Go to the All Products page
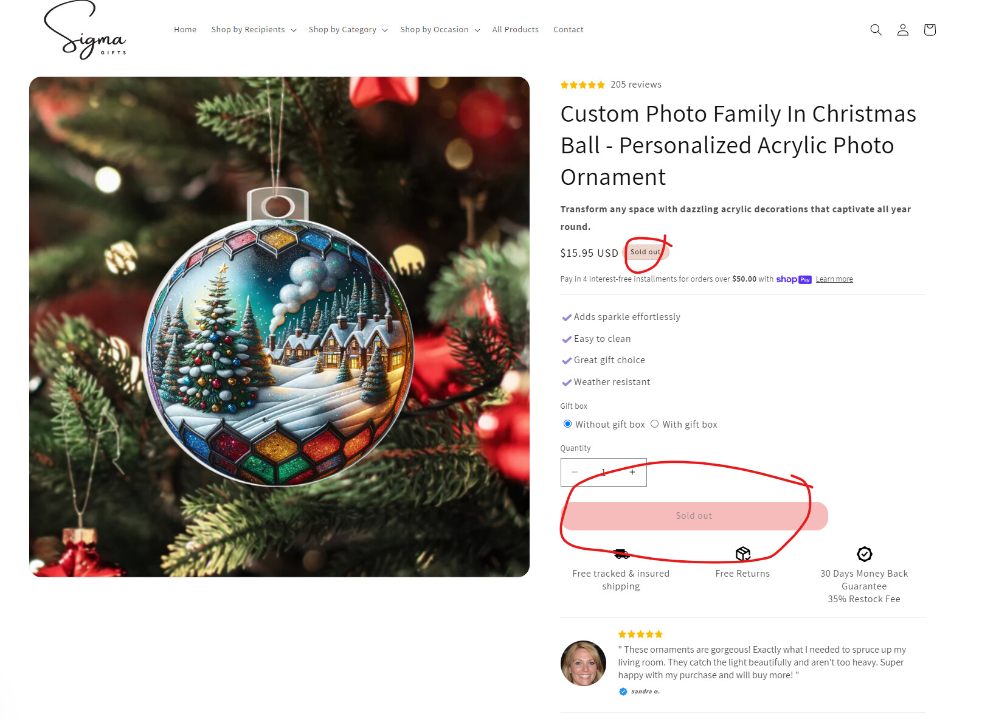 tap(515, 30)
